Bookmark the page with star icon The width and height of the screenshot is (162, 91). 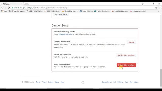[x=156, y=8]
